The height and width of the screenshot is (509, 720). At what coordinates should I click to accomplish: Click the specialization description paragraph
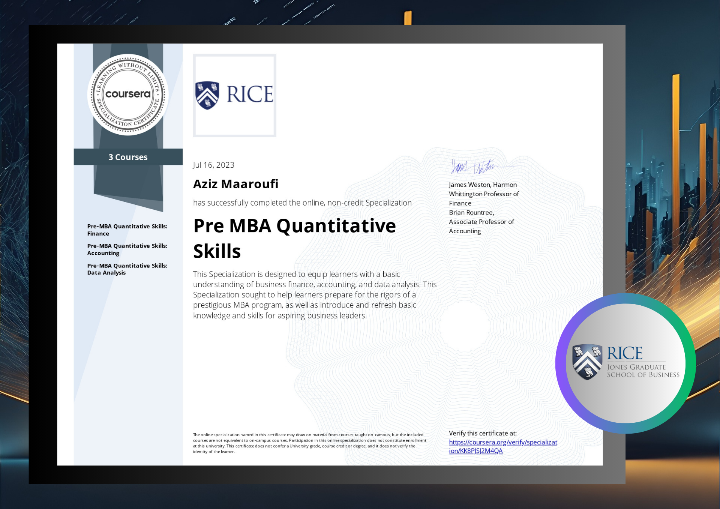point(315,295)
